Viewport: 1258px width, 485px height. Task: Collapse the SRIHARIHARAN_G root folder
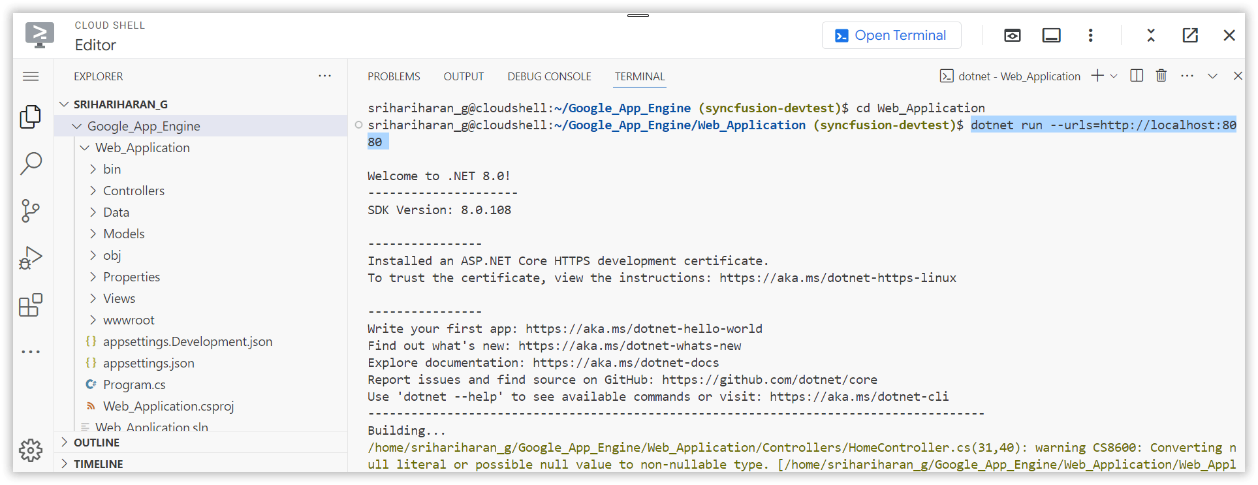coord(64,104)
